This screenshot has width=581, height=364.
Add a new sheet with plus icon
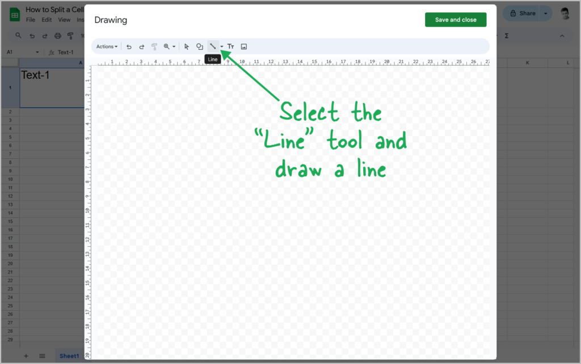pyautogui.click(x=26, y=355)
